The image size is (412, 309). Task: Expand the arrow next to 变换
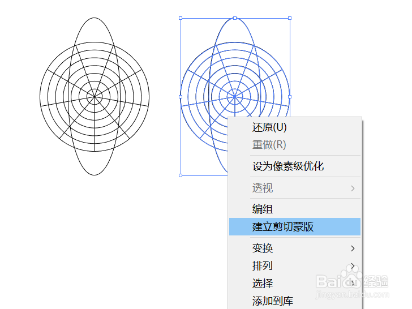point(353,248)
